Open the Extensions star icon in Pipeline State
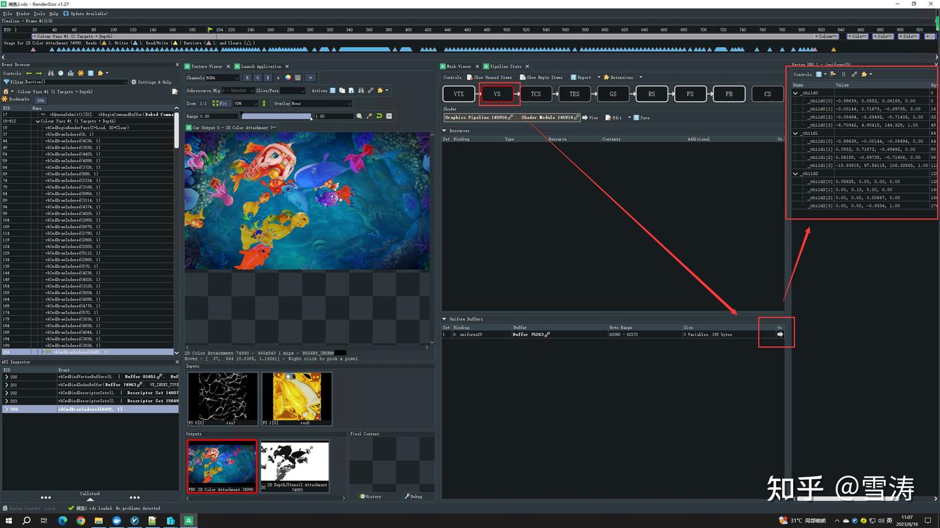The height and width of the screenshot is (528, 940). [x=606, y=77]
